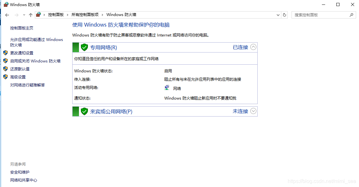Click the 传入连接: label
359x187 pixels.
pyautogui.click(x=82, y=79)
